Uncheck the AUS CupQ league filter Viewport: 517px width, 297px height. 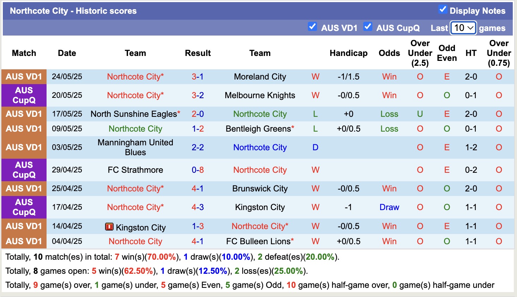[367, 27]
